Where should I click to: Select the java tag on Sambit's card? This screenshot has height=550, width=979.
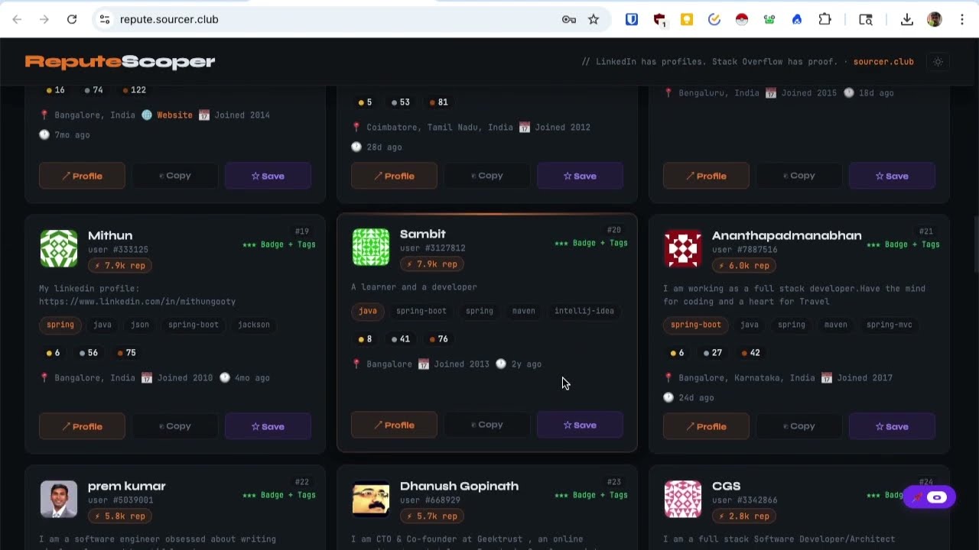pyautogui.click(x=368, y=311)
